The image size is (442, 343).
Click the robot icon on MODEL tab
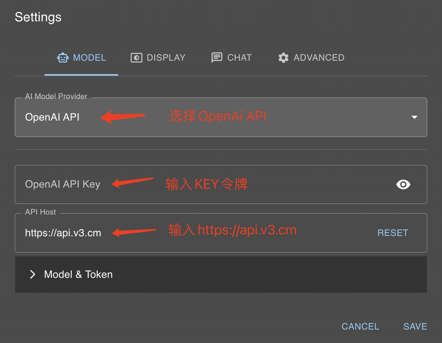[x=63, y=58]
